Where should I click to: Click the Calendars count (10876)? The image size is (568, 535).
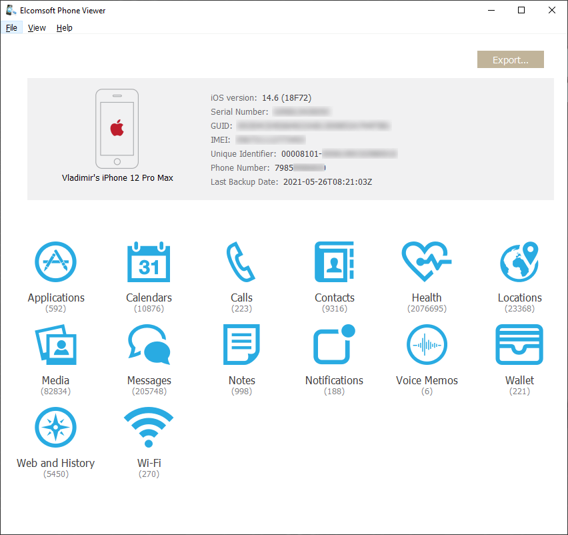point(149,308)
